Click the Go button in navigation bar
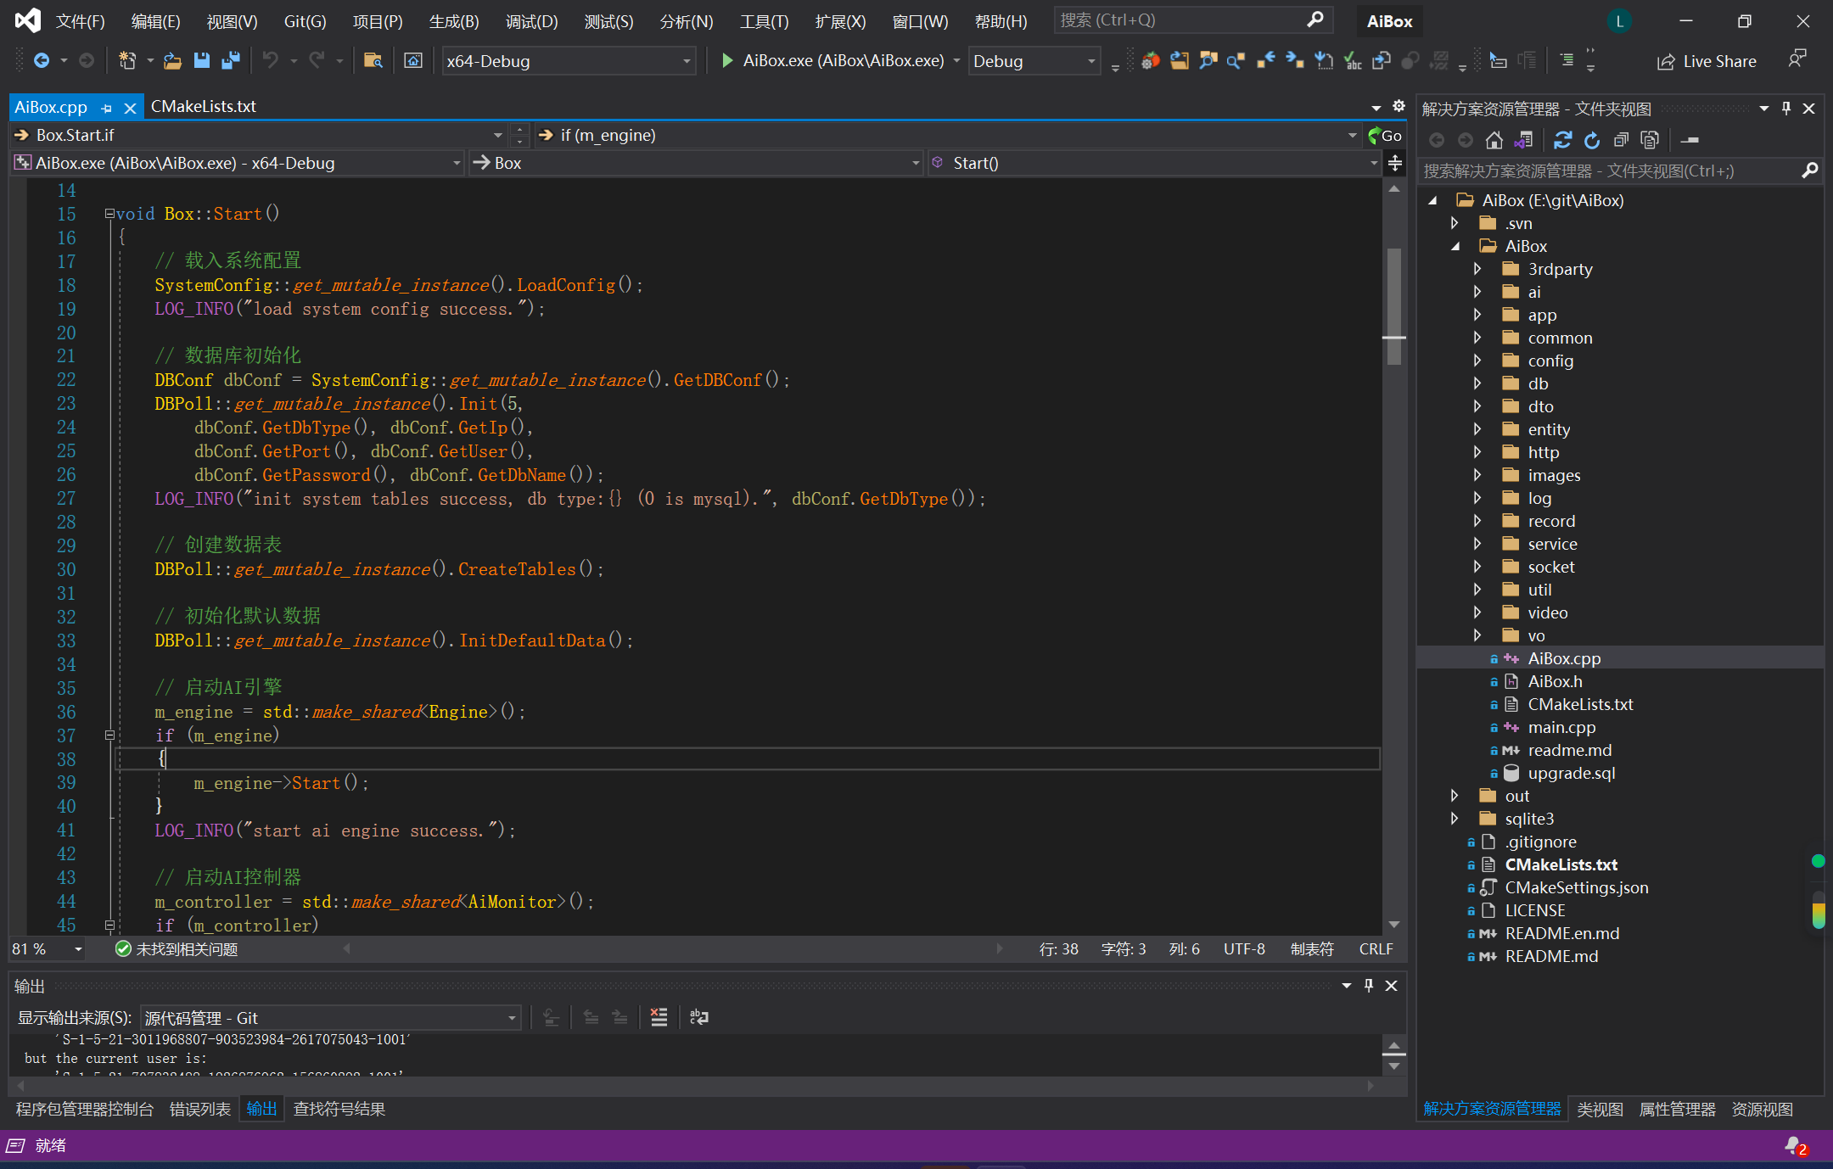The width and height of the screenshot is (1833, 1169). 1385,135
